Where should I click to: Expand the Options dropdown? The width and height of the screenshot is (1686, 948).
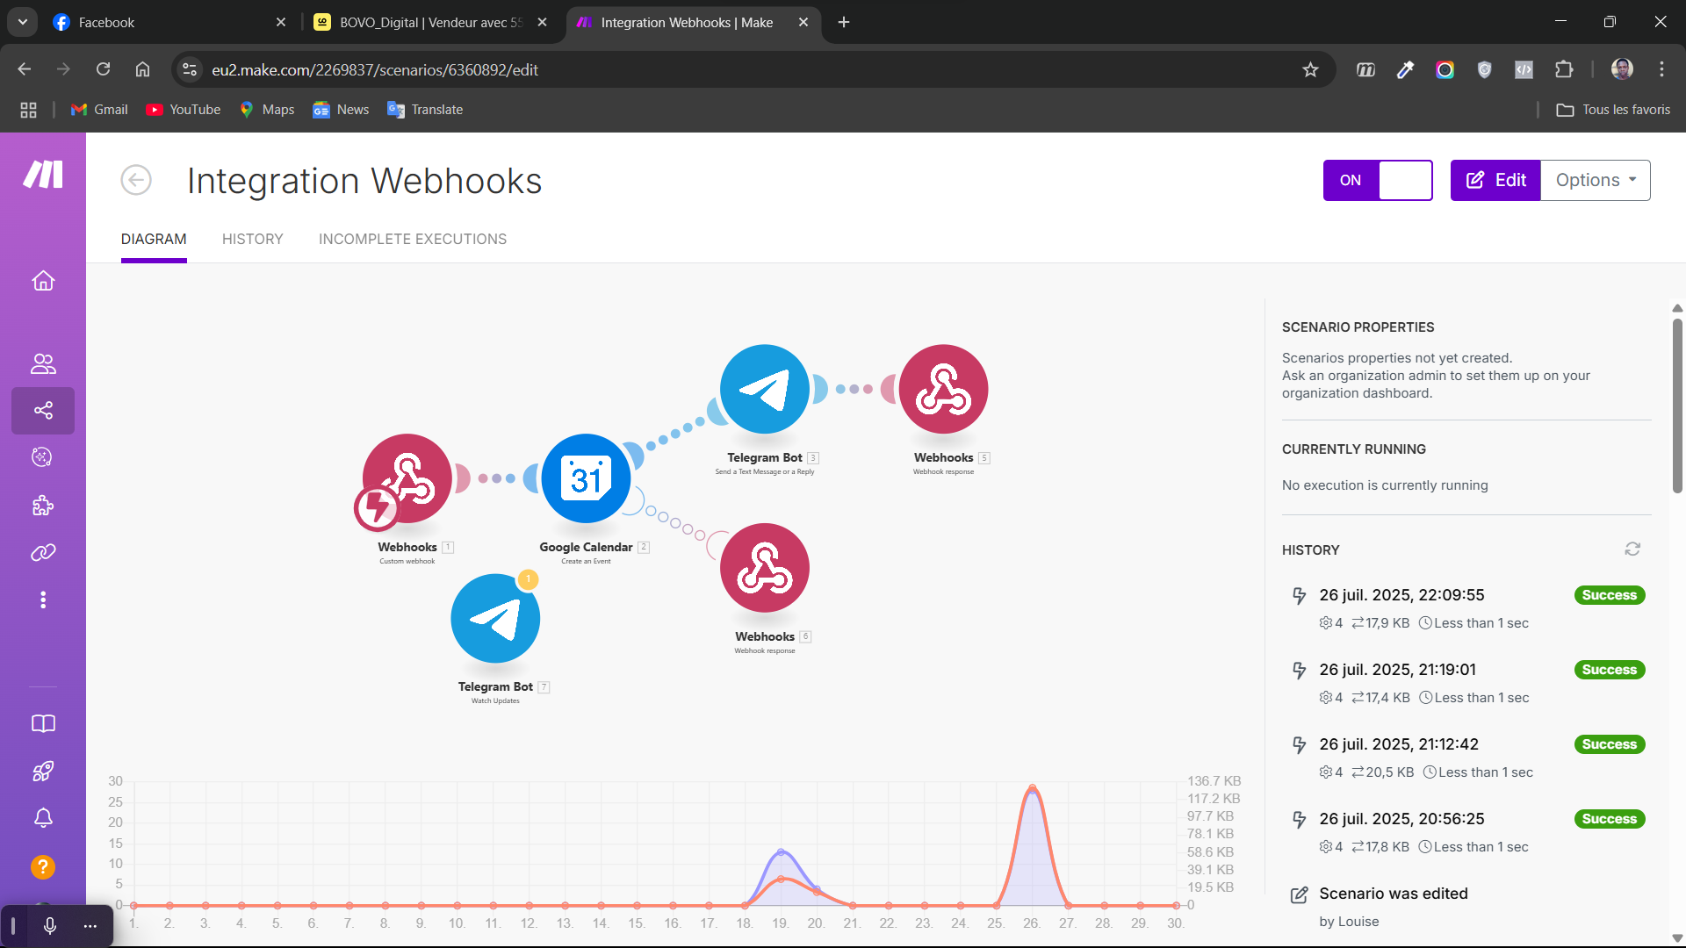1596,180
